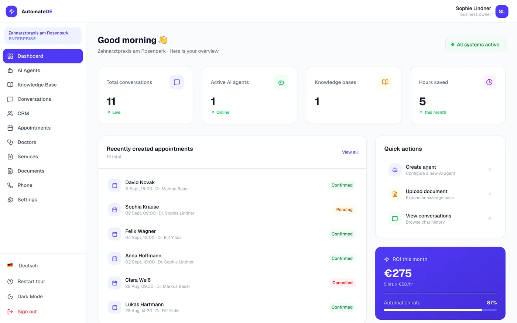Click the Conversations chat bubble icon
The width and height of the screenshot is (517, 323).
[10, 99]
